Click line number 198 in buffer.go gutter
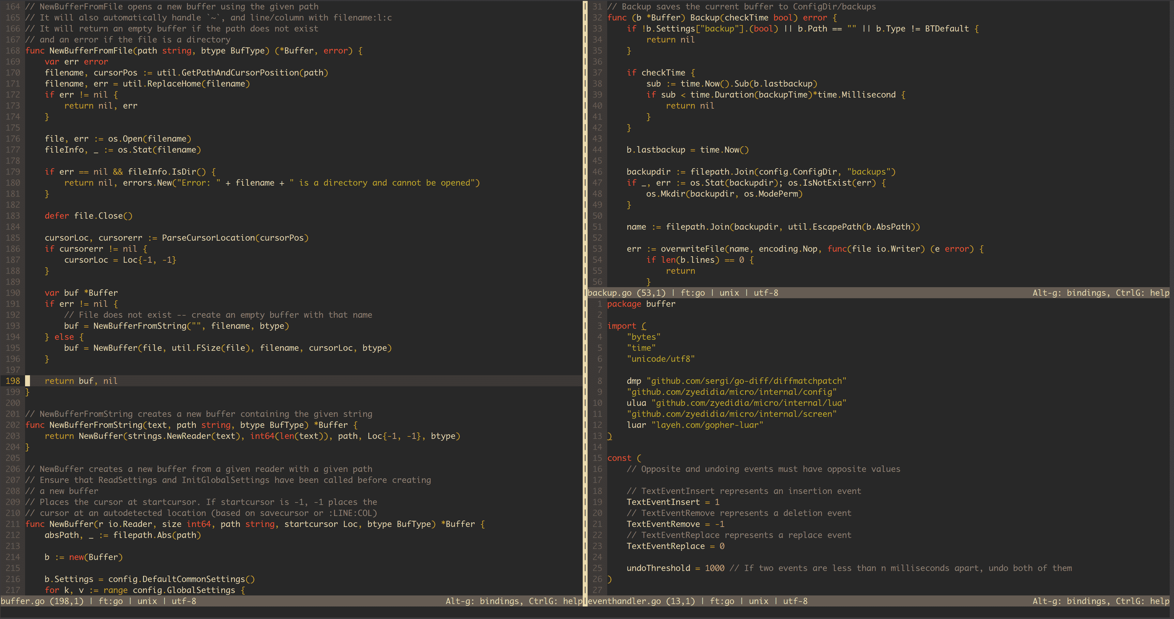This screenshot has width=1174, height=619. click(13, 381)
